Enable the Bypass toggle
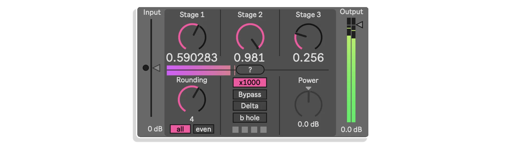 (250, 94)
